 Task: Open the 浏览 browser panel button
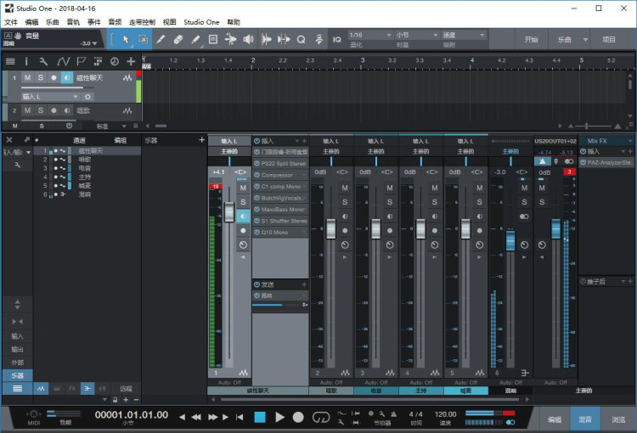[x=618, y=419]
